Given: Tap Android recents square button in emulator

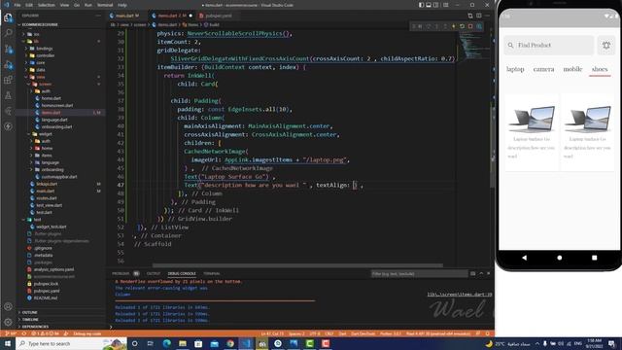Looking at the screenshot, I should coord(594,258).
